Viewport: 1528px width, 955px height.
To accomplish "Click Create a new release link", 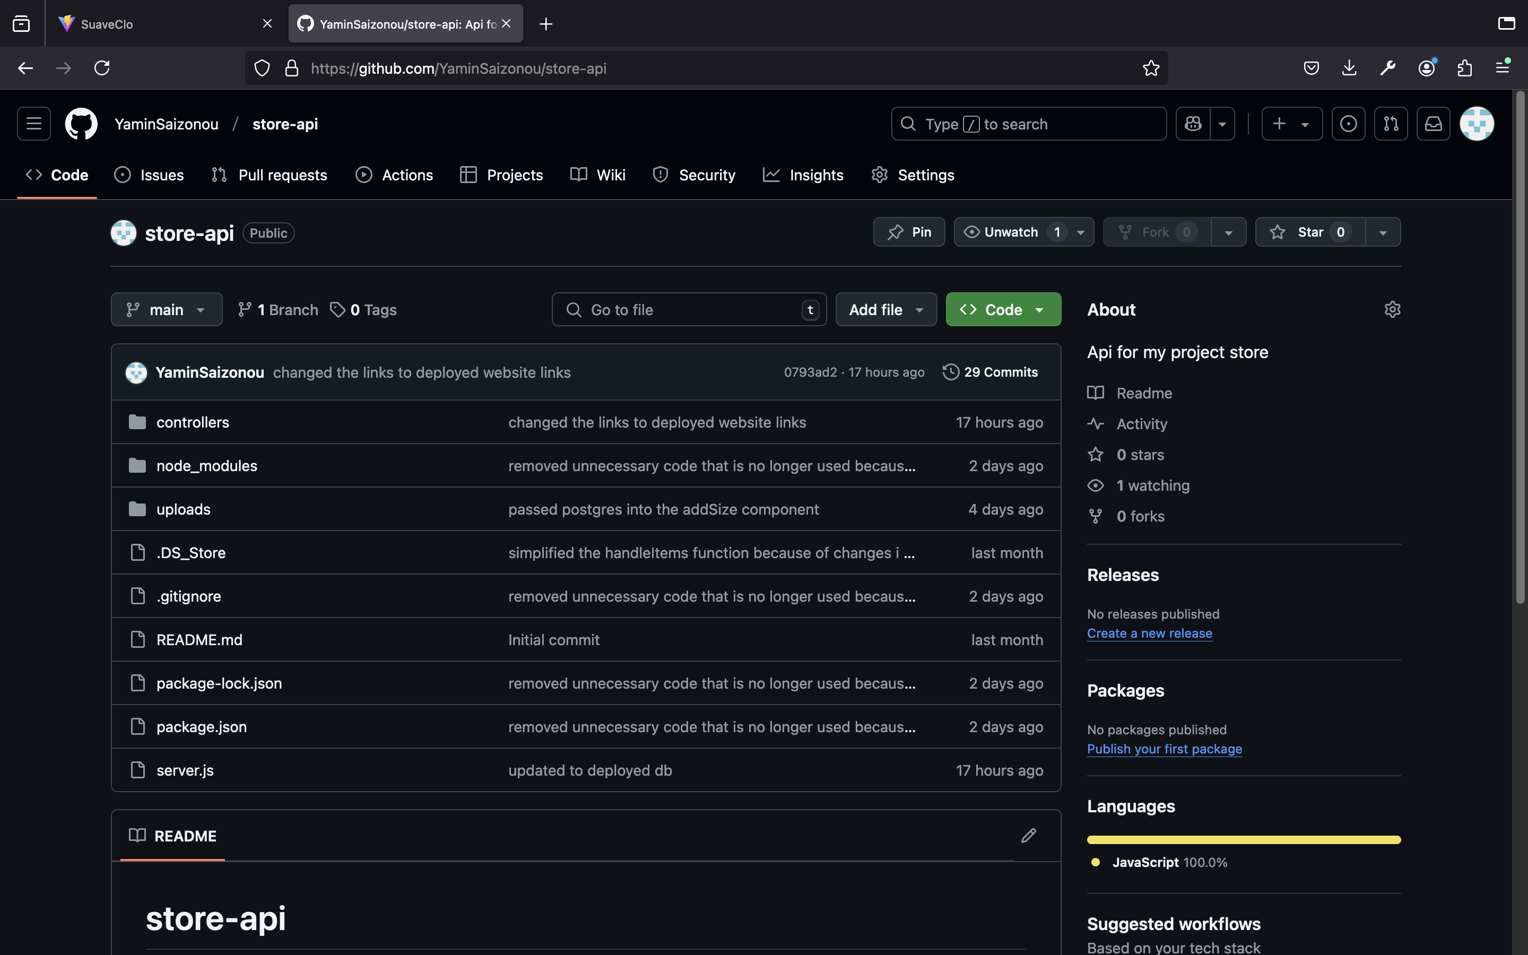I will pyautogui.click(x=1149, y=633).
